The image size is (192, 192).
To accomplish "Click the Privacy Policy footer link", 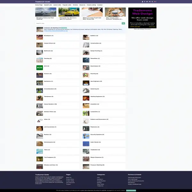I will click(70, 179).
